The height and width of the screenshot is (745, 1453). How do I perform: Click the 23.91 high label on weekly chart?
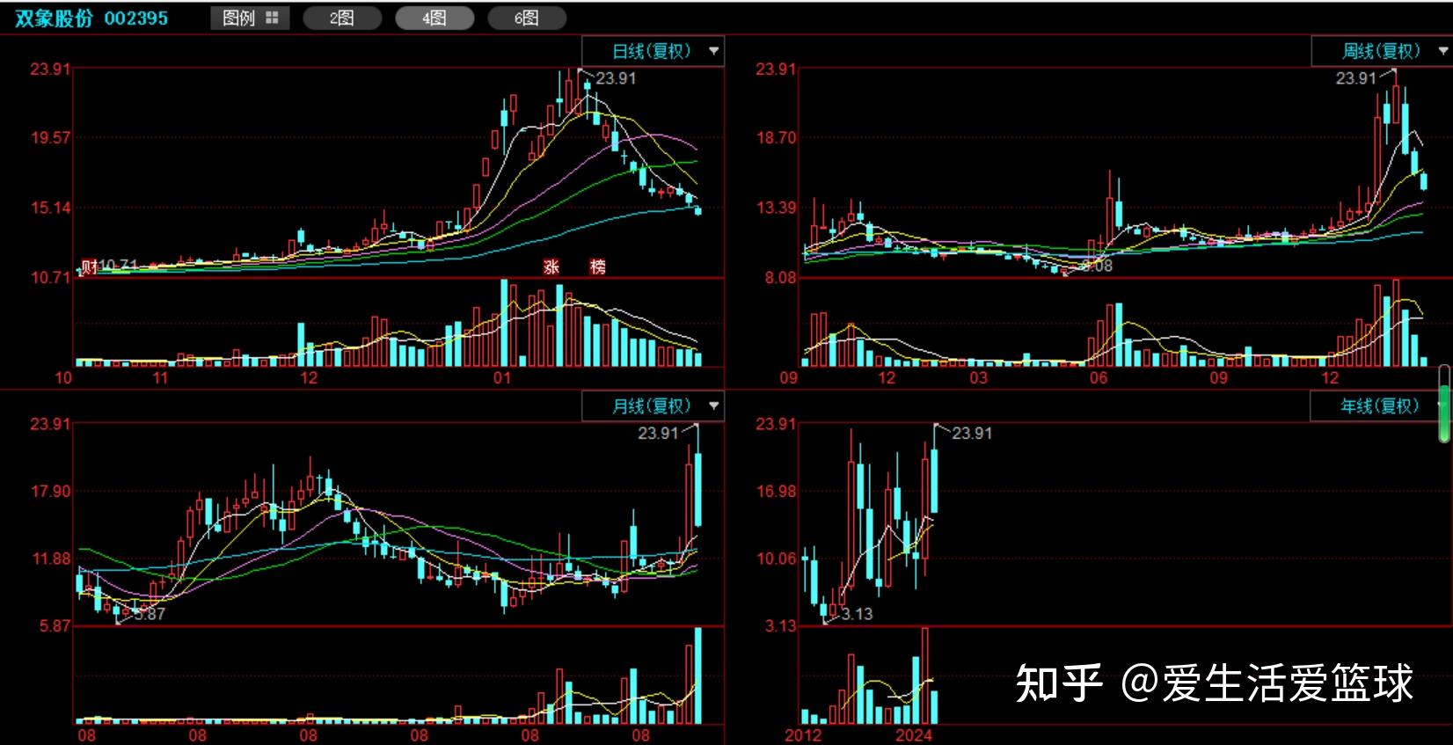[x=1355, y=78]
